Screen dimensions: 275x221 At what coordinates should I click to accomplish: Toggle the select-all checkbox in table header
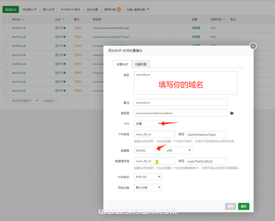pos(6,19)
